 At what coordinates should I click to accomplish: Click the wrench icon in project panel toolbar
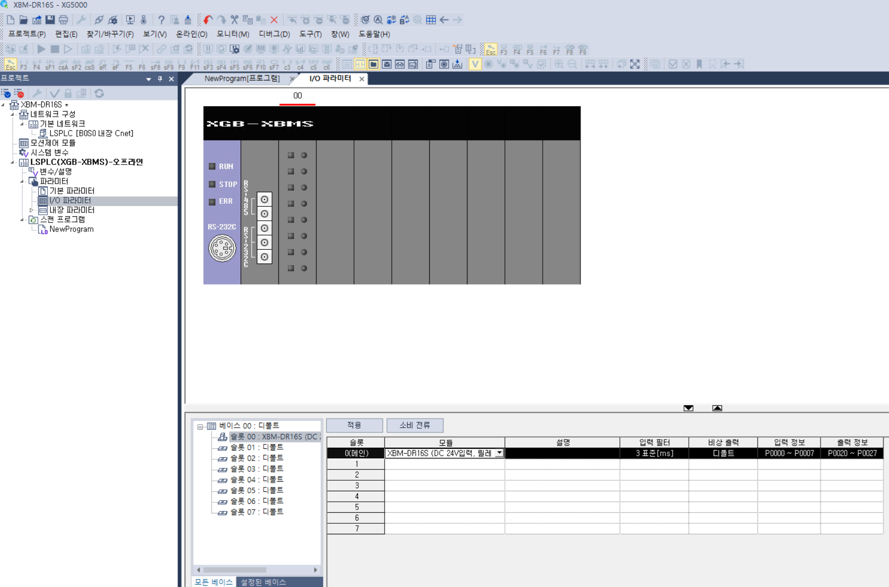[x=37, y=93]
